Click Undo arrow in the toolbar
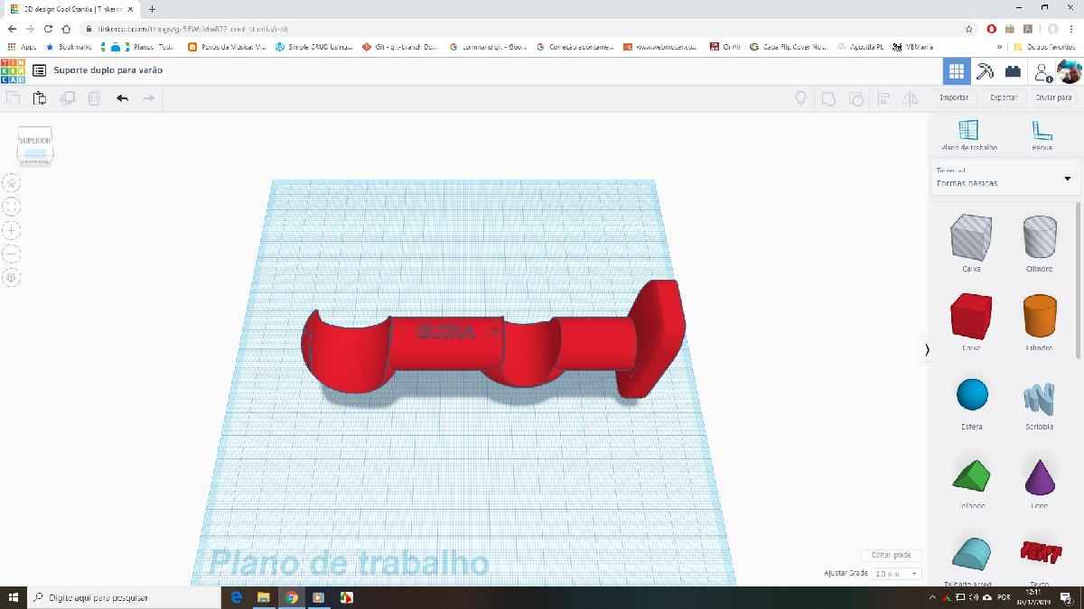Screen dimensions: 1084x609 coord(123,99)
